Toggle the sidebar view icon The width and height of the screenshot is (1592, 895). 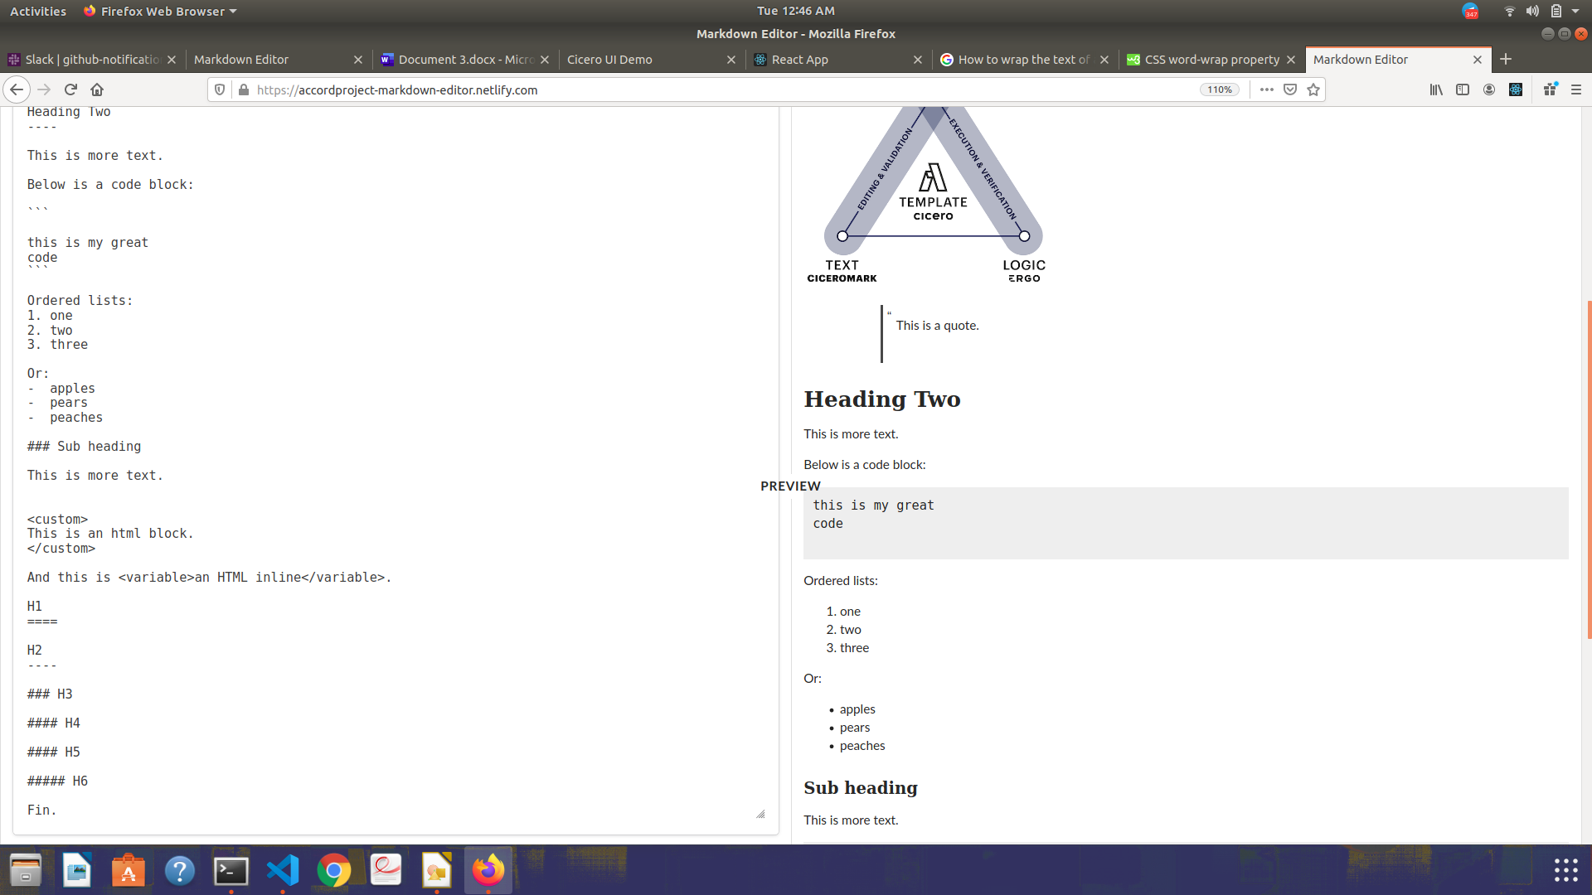(x=1463, y=89)
